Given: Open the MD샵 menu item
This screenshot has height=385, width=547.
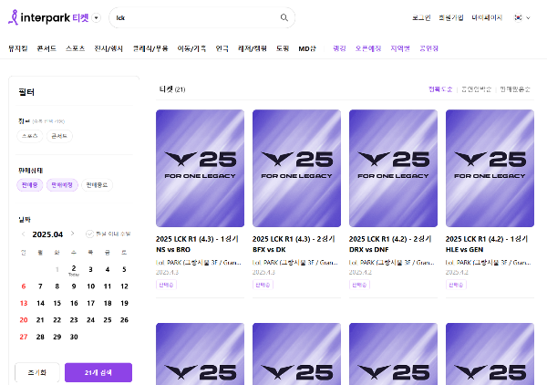Looking at the screenshot, I should (307, 48).
